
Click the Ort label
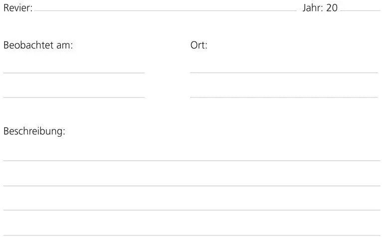[x=198, y=45]
